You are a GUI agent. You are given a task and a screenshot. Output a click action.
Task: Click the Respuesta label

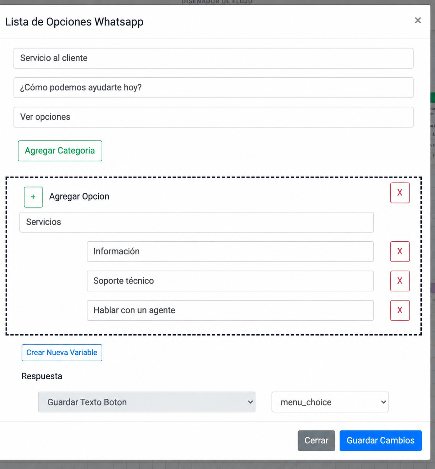[42, 376]
